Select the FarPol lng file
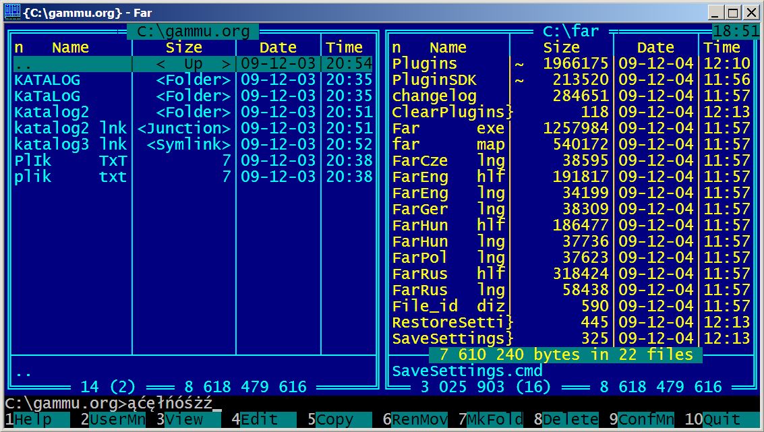The image size is (764, 432). (571, 257)
